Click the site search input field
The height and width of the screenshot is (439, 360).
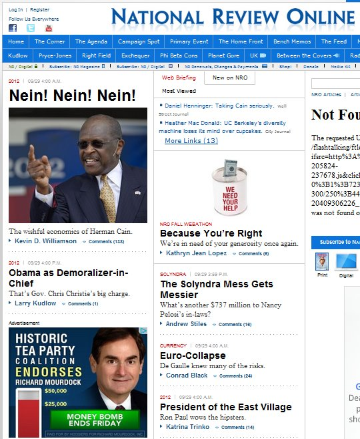tap(335, 84)
